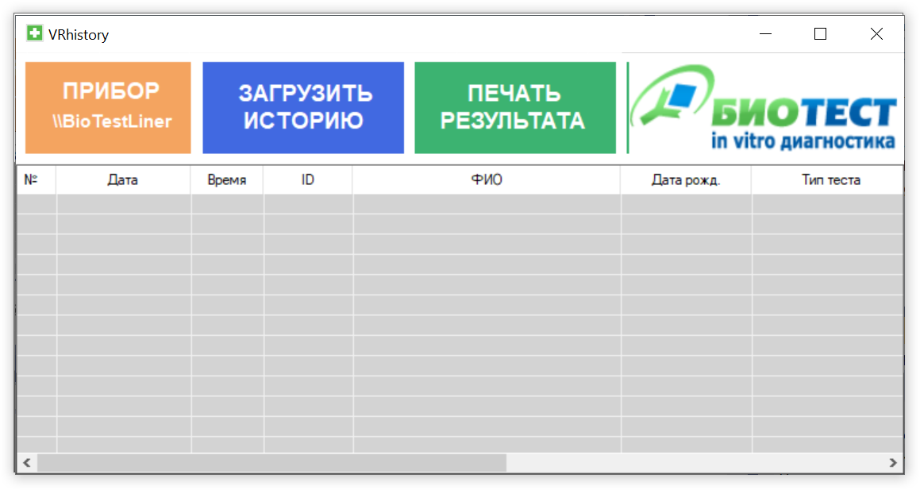
Task: Click the horizontal scrollbar thumb
Action: click(x=271, y=462)
